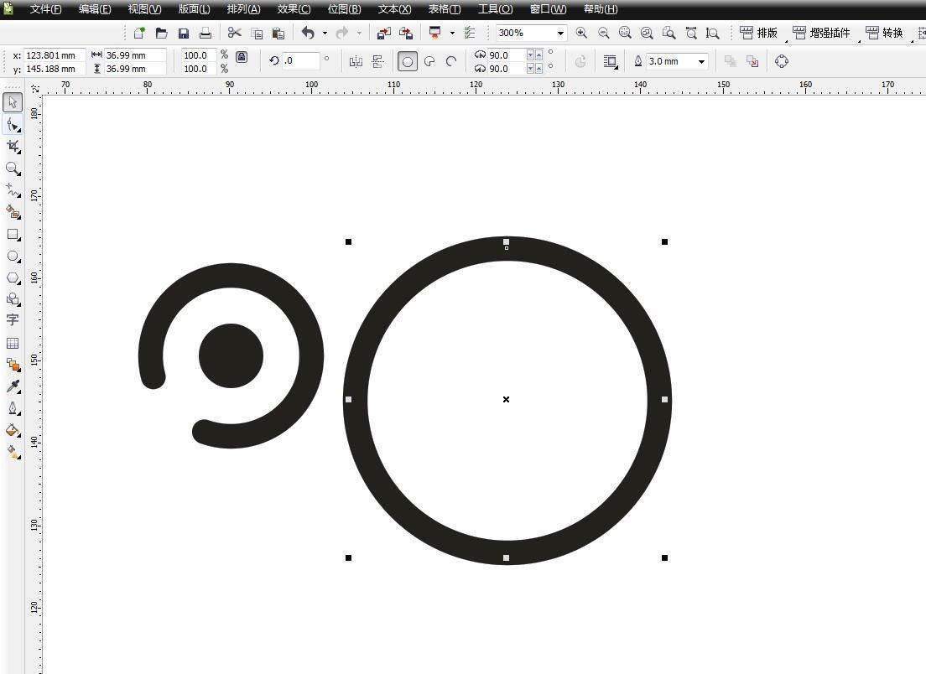The width and height of the screenshot is (926, 674).
Task: Click the rotation angle input field
Action: (301, 61)
